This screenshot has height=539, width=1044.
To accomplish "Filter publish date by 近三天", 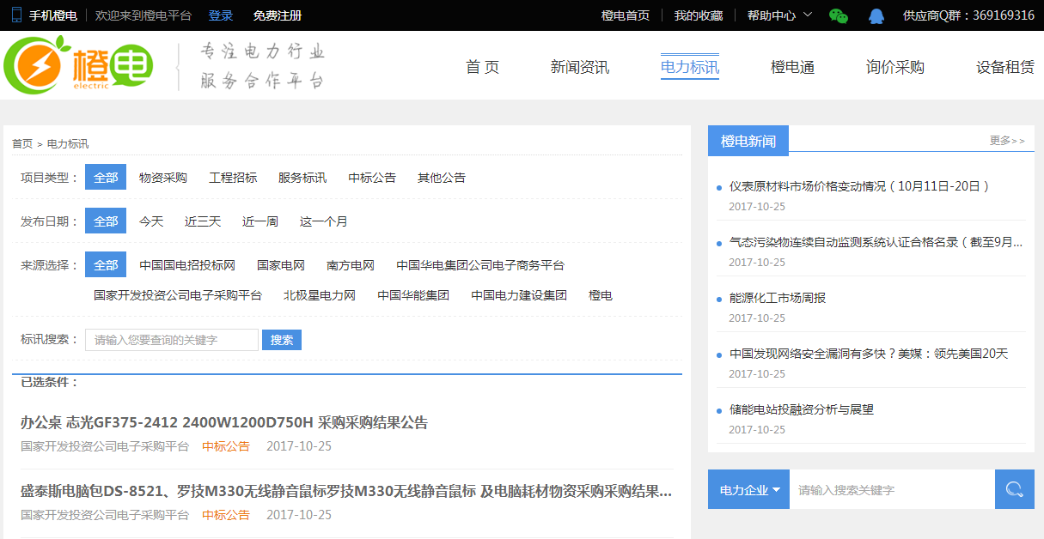I will [x=203, y=221].
